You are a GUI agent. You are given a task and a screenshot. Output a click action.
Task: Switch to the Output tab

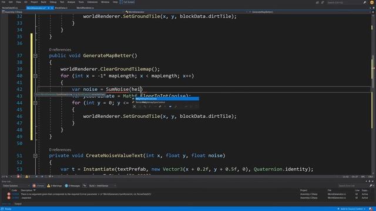tap(18, 204)
